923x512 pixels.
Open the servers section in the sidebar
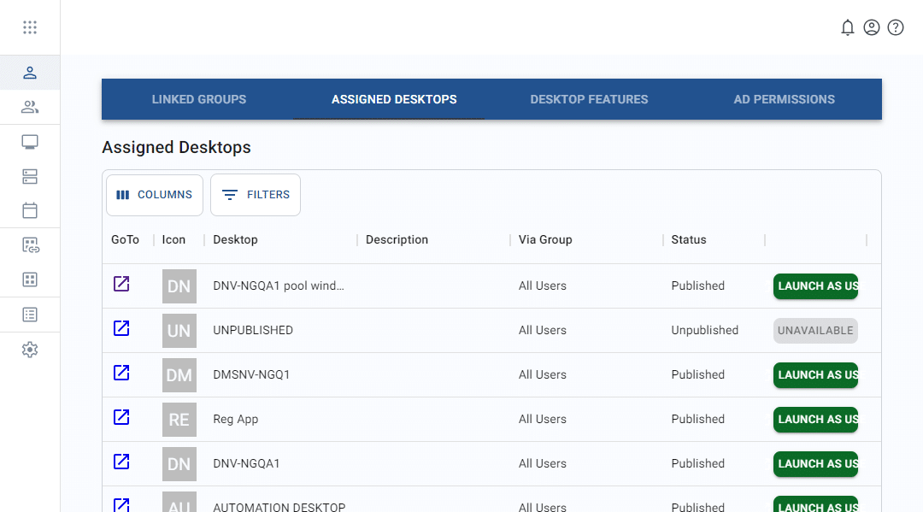(30, 176)
